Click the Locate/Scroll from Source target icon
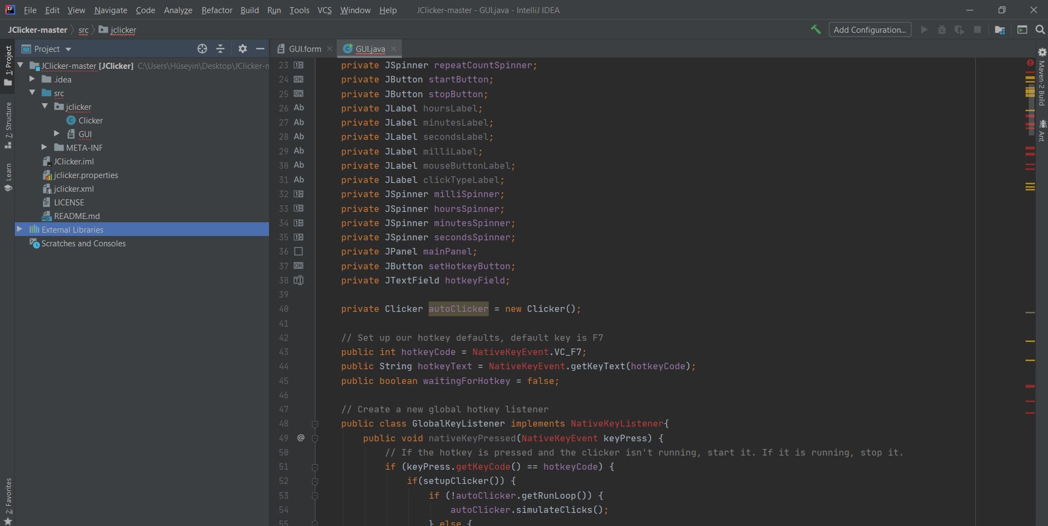Screen dimensions: 1048x526 pyautogui.click(x=202, y=49)
